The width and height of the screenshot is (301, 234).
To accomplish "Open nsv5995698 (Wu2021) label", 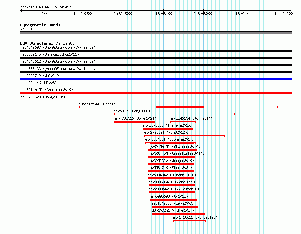I will tap(169, 196).
